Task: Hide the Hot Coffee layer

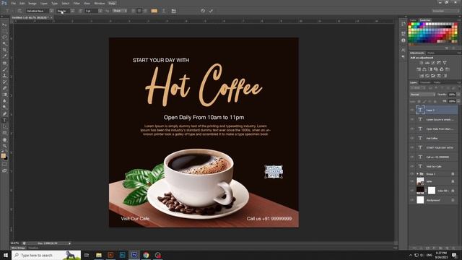Action: tap(412, 138)
